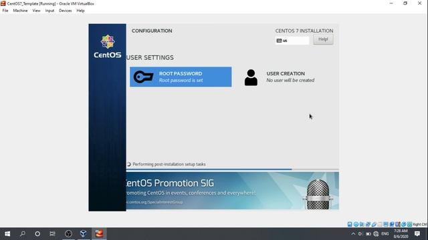Open the Input menu

[49, 11]
